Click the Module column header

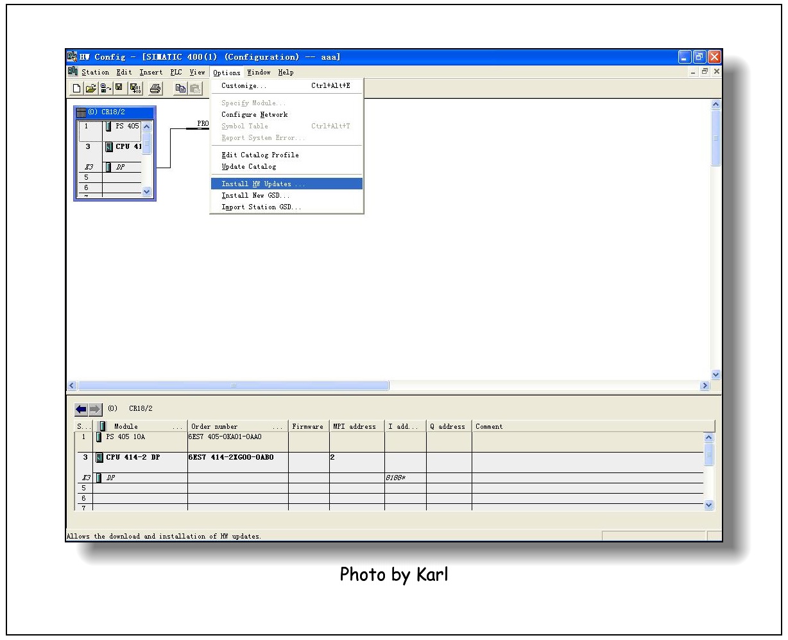point(141,426)
